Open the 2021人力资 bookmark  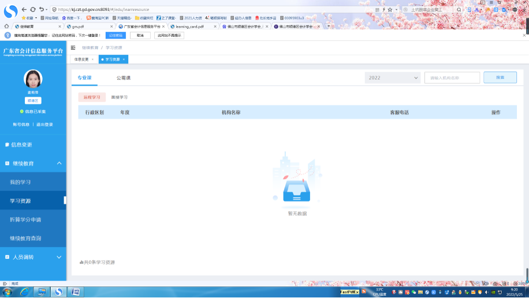coord(191,18)
